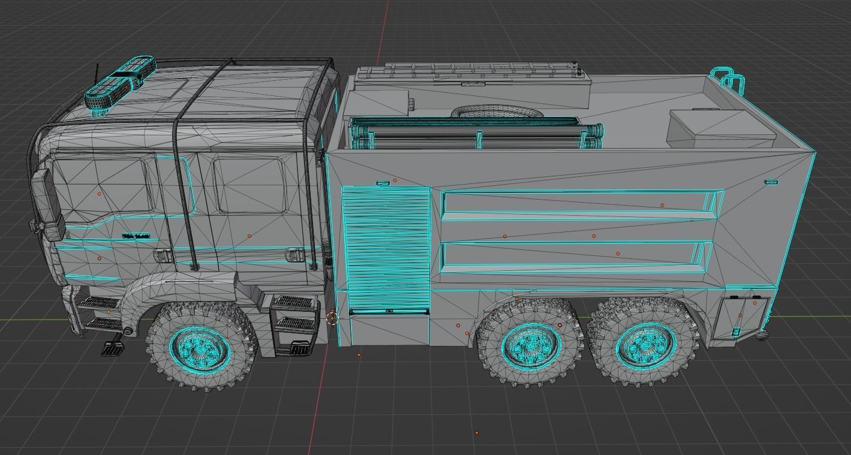Select the middle axle wheel hub
Image resolution: width=851 pixels, height=455 pixels.
531,346
